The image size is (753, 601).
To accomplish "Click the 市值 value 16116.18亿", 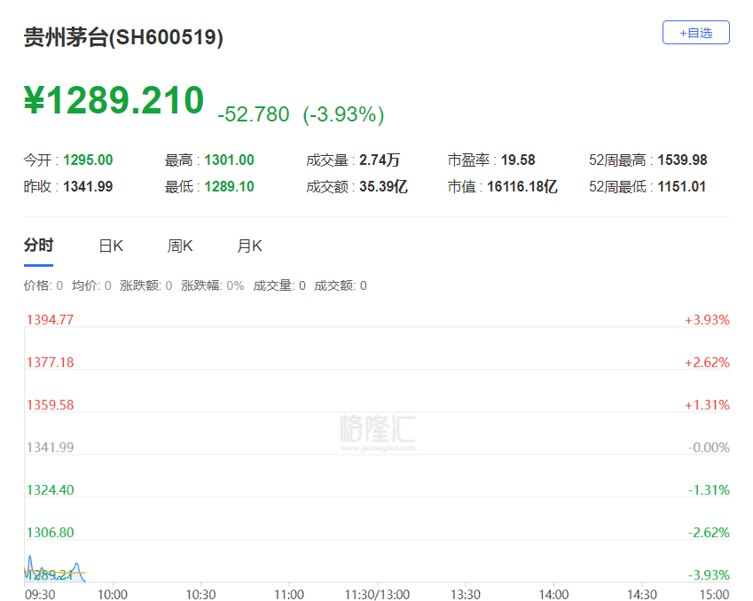I will coord(522,186).
